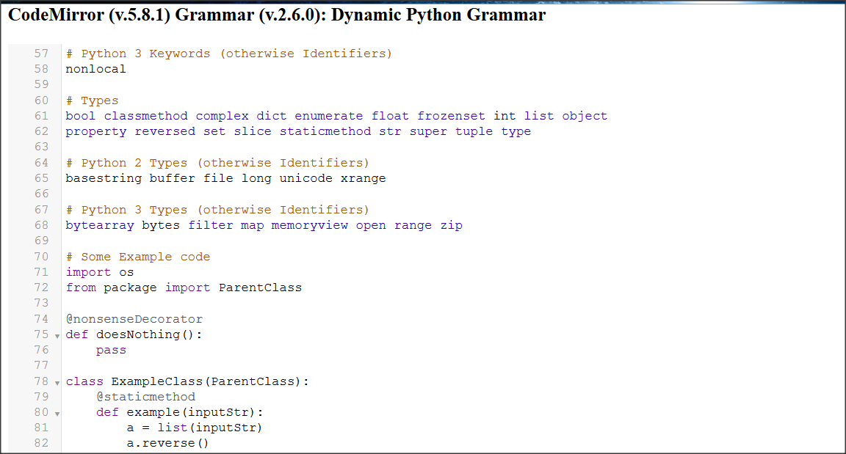Screen dimensions: 846x454
Task: Click 'a.reverse()' on line 82
Action: (x=167, y=443)
